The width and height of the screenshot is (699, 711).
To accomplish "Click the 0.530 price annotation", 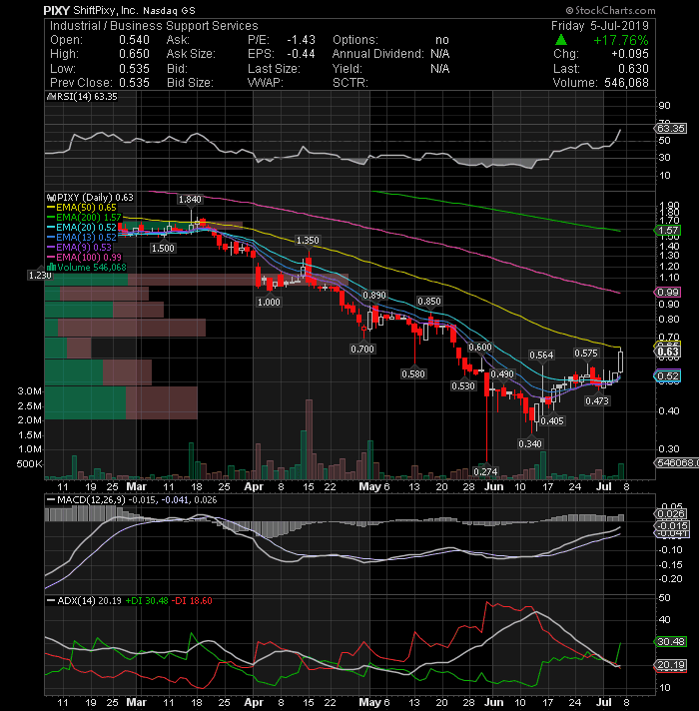I will tap(462, 385).
